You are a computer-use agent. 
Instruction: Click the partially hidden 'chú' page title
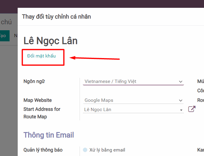pyautogui.click(x=6, y=22)
